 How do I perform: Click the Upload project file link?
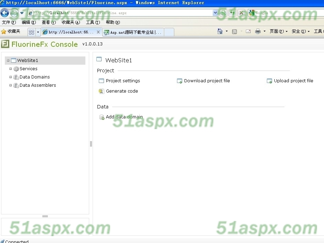[x=293, y=81]
